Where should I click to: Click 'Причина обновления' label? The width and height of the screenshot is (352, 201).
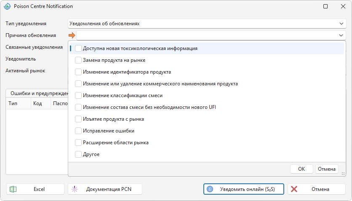[31, 35]
